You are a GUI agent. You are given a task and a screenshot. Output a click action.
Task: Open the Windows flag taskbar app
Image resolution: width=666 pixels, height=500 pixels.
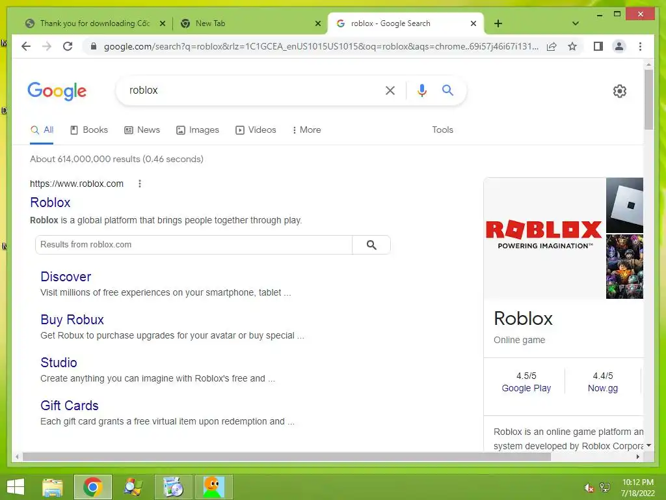pyautogui.click(x=133, y=487)
